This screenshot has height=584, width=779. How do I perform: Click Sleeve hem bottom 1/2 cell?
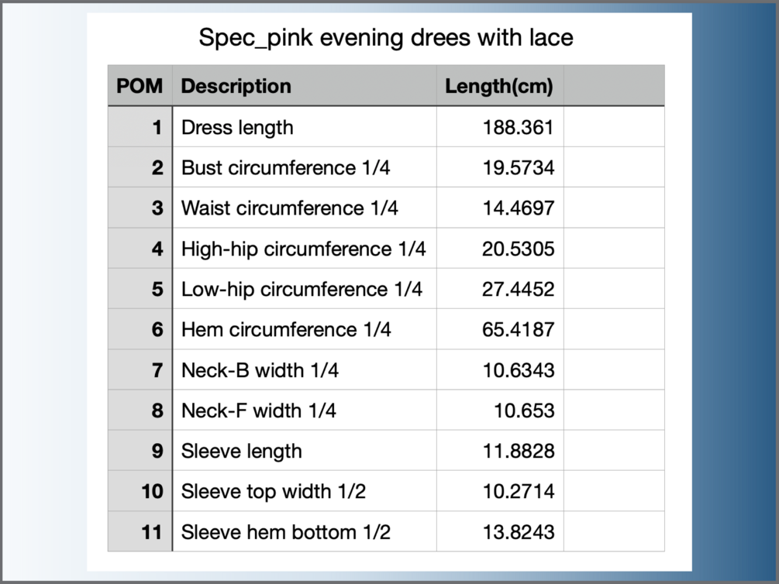pos(305,531)
